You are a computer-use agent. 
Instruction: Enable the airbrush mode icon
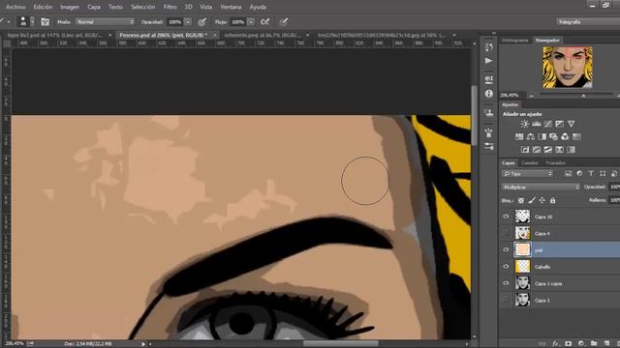coord(264,22)
